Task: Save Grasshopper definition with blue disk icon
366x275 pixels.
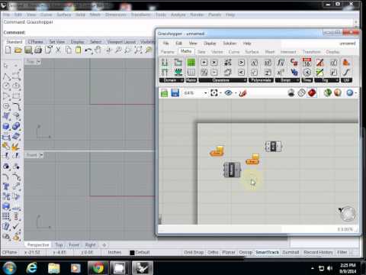Action: click(175, 93)
